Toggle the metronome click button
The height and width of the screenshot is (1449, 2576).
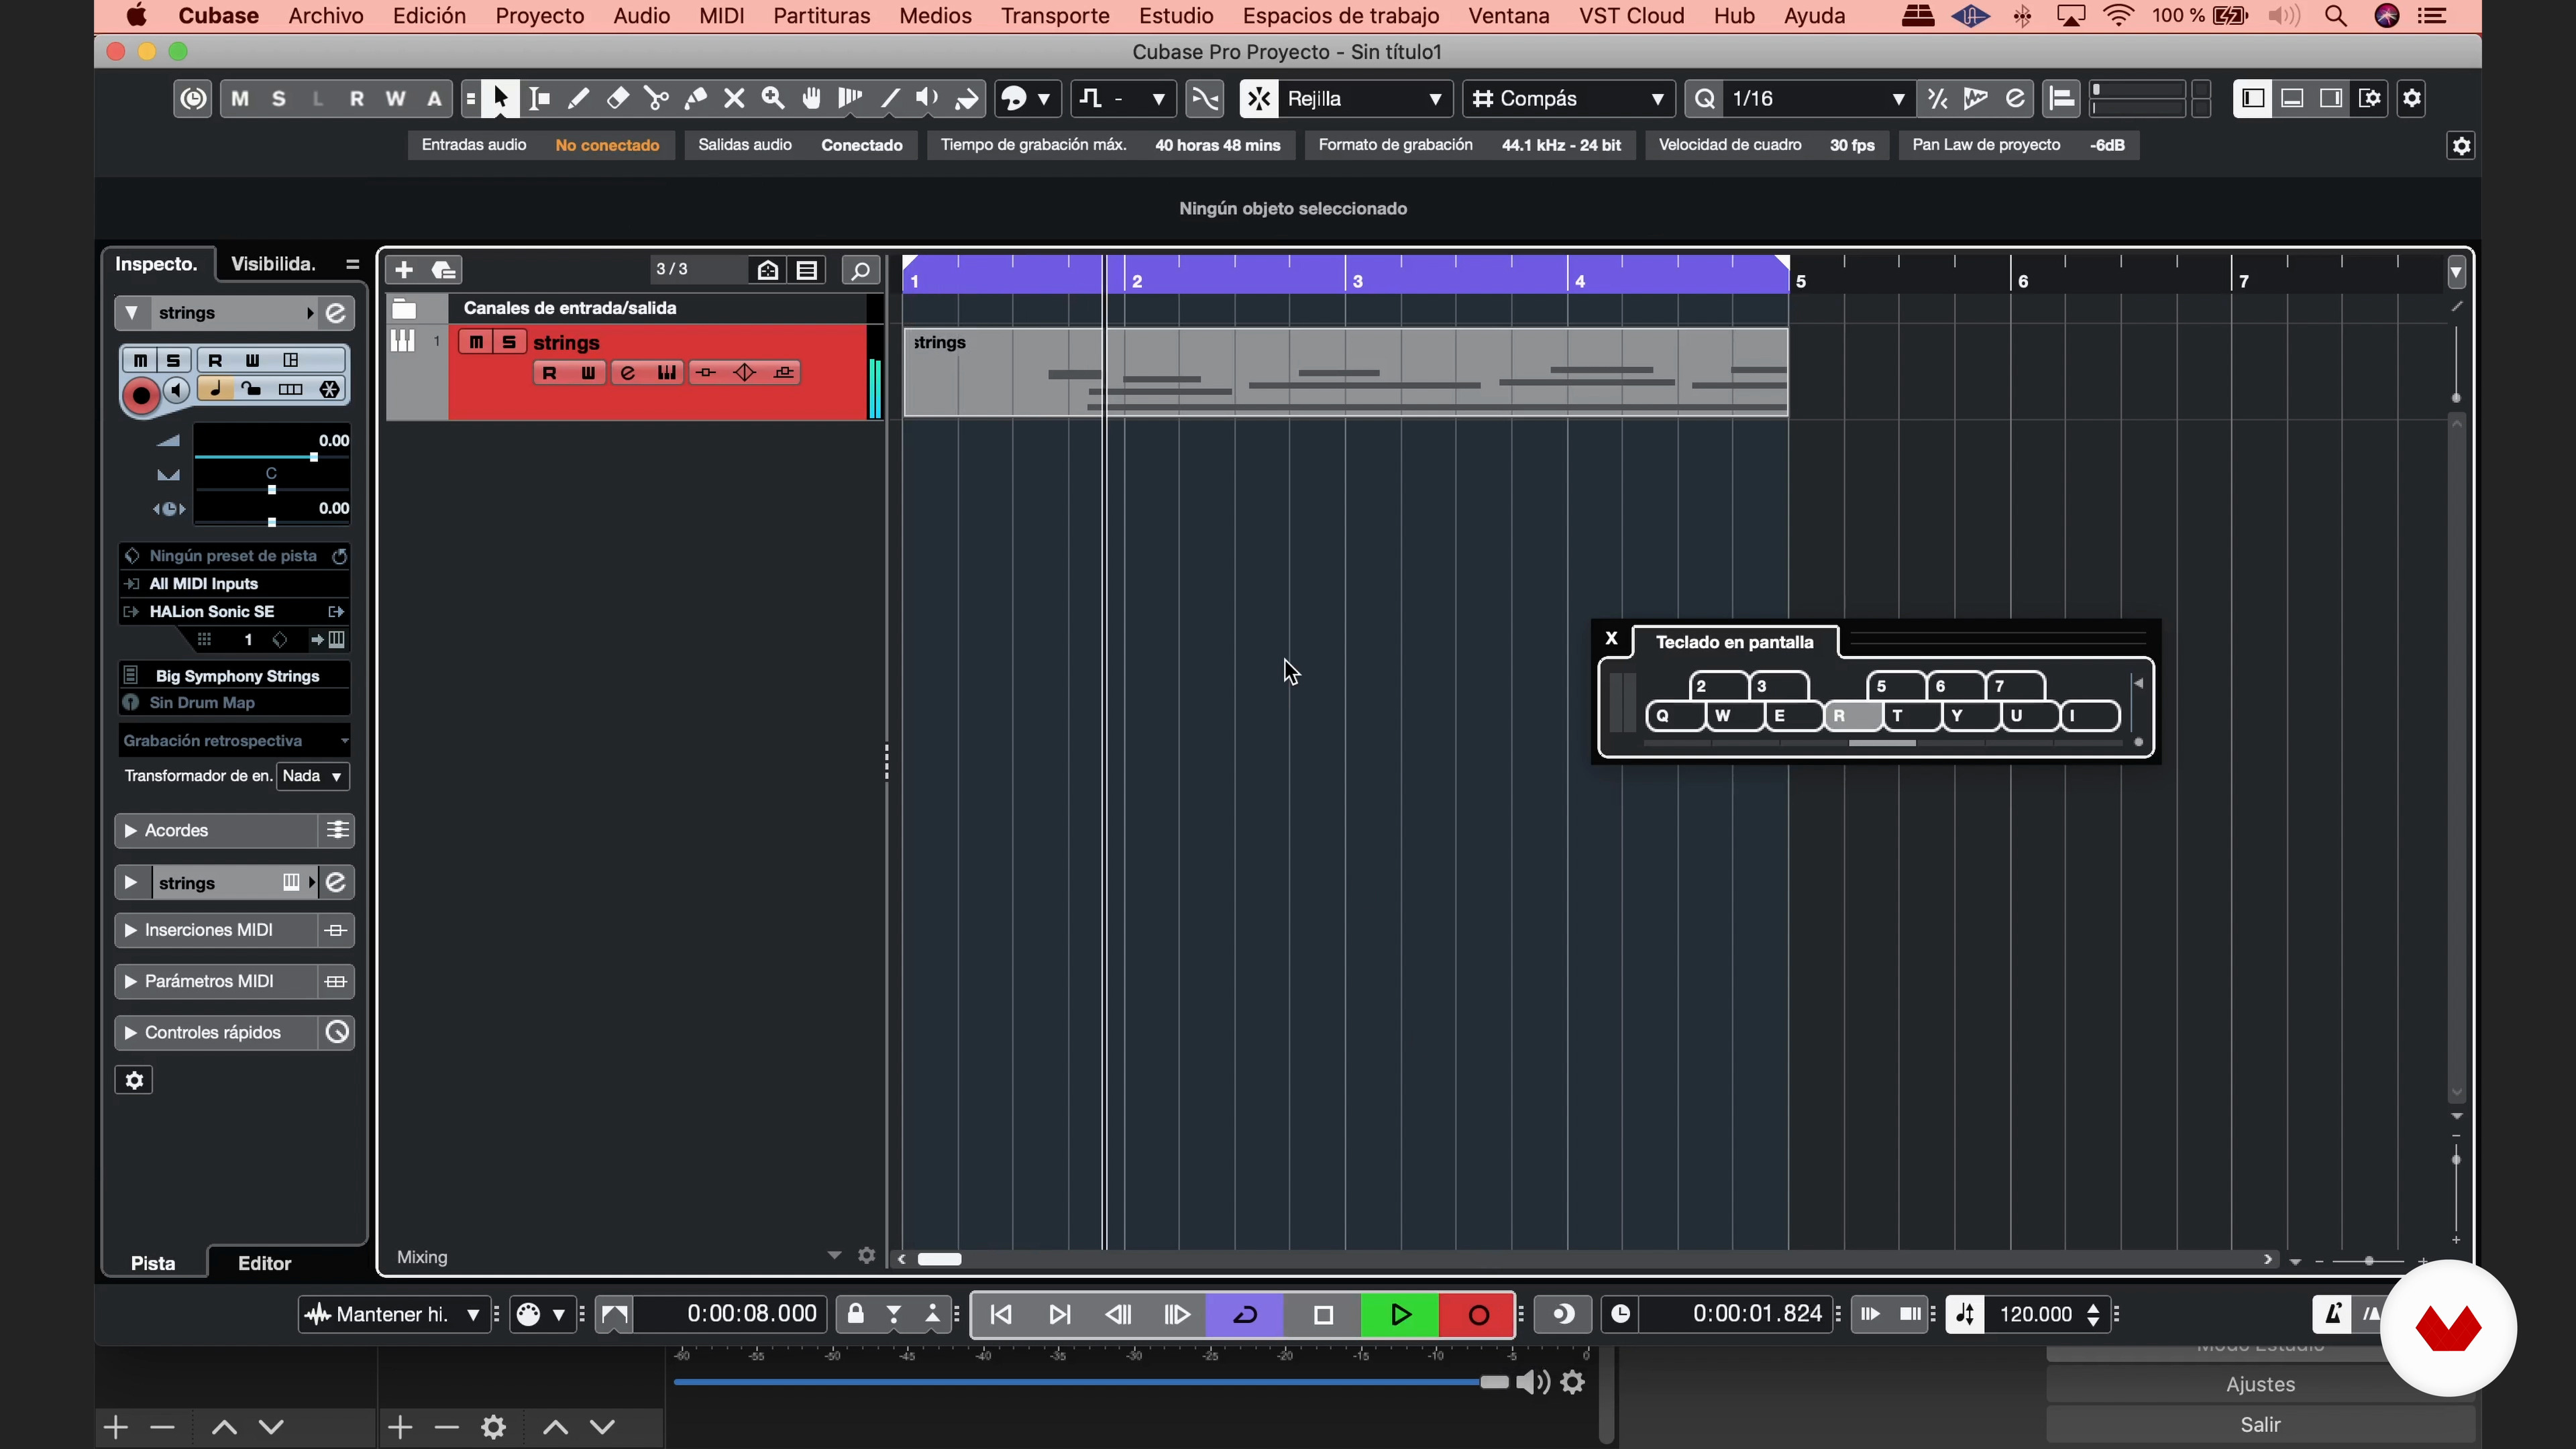pos(2333,1314)
